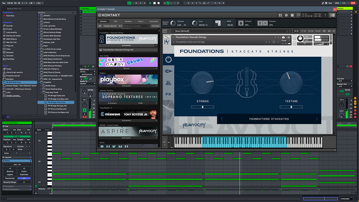Screen dimensions: 359x202
Task: Click the Fold button in piano roll
Action: click(39, 130)
